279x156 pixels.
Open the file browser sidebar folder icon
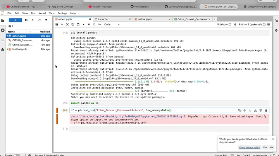(3, 20)
